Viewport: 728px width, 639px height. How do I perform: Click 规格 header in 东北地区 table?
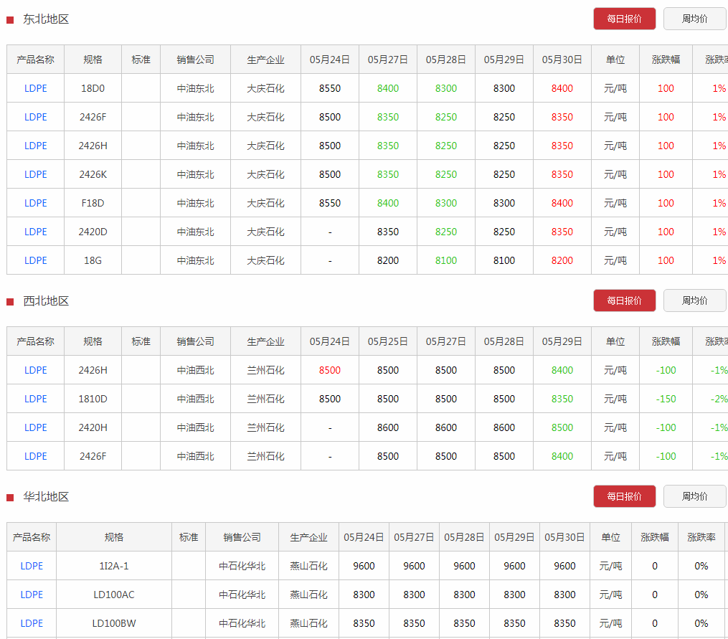tap(93, 60)
